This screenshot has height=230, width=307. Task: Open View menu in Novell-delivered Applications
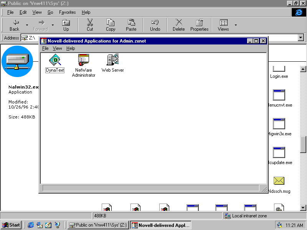[57, 48]
